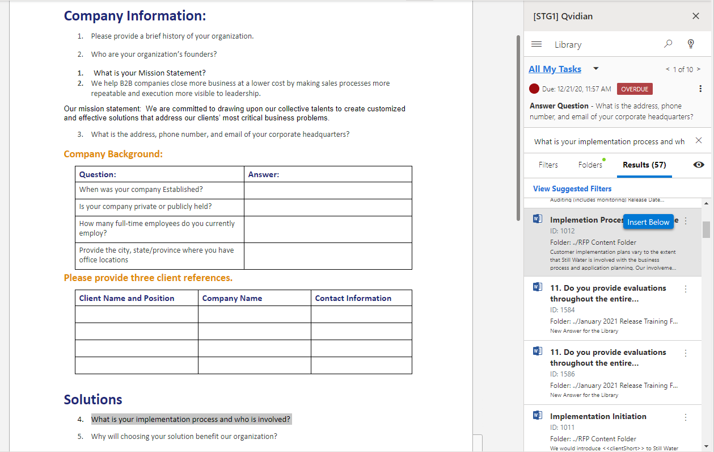Click the '1 of 10' task counter

[683, 69]
